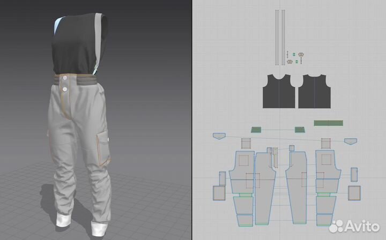The height and width of the screenshot is (240, 386).
Task: Select far-right large square pocket piece
Action: (x=354, y=193)
